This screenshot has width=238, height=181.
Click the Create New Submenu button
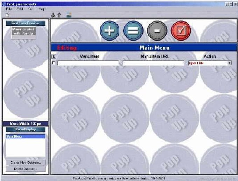(26, 162)
